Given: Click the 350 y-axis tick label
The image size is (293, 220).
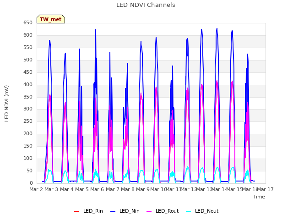Looking at the screenshot, I should point(28,97).
